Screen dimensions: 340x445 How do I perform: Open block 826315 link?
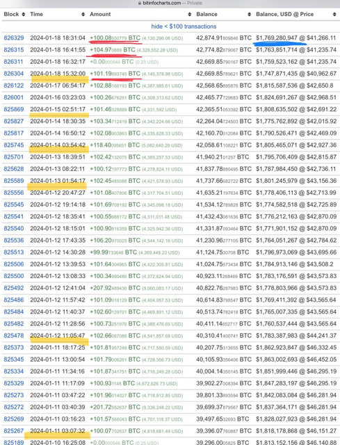pyautogui.click(x=14, y=50)
